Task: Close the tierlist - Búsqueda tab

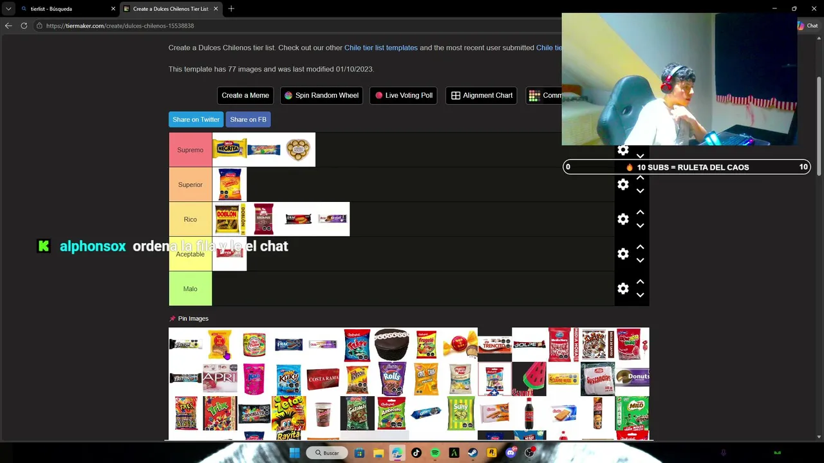Action: [113, 9]
